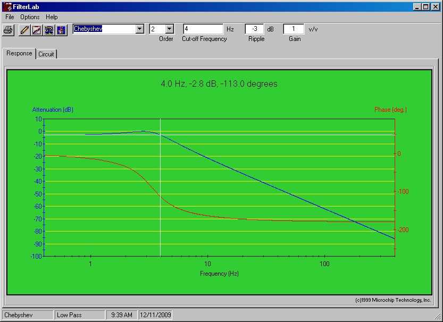Maximize the FilterLab window

[426, 7]
